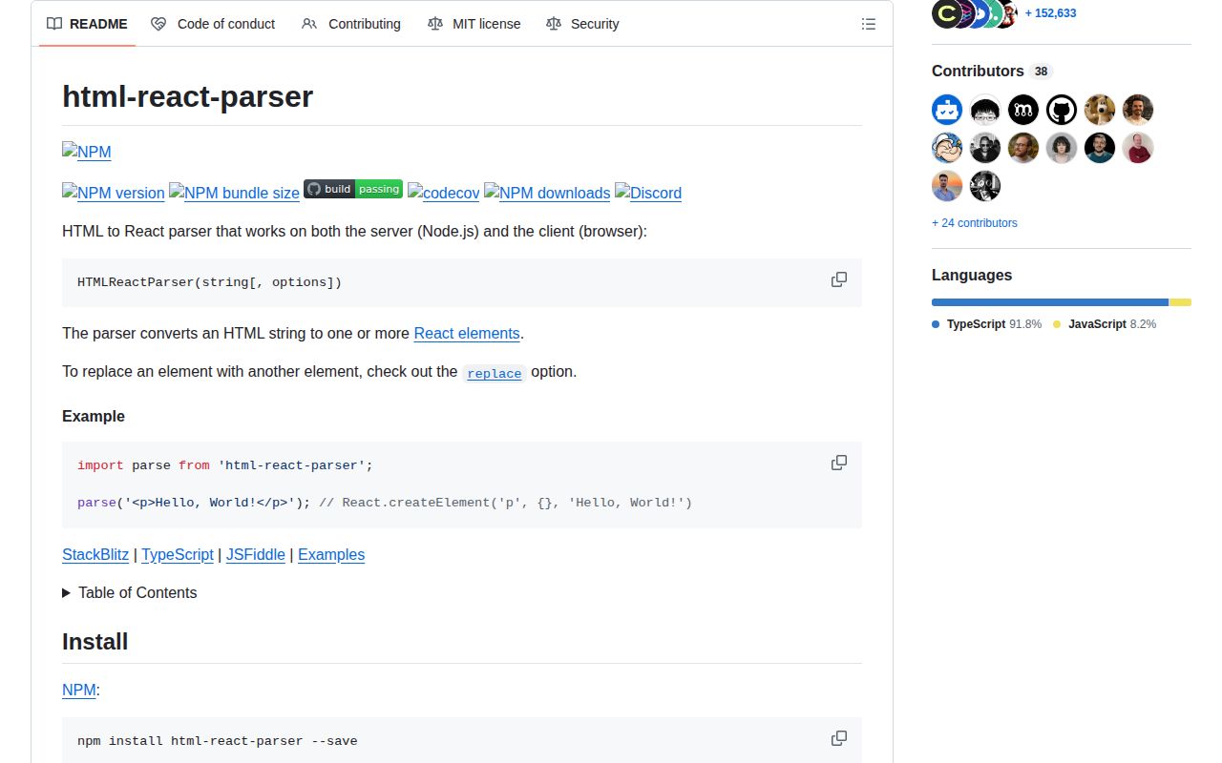Open the replace option code link
Viewport: 1222px width, 763px height.
pos(495,373)
